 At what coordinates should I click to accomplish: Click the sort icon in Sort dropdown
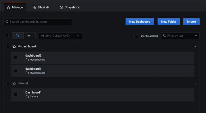[42, 36]
